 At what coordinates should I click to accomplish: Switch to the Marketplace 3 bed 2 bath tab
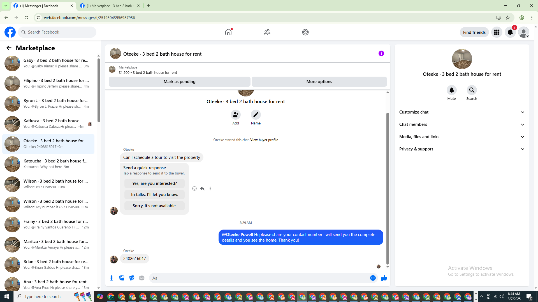click(110, 6)
